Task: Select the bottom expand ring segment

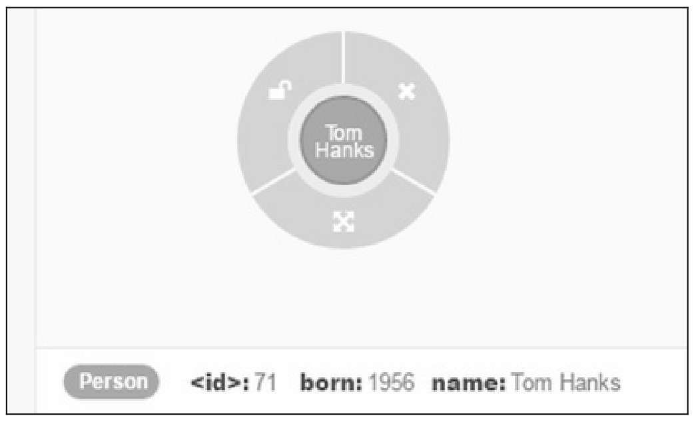Action: (x=343, y=218)
